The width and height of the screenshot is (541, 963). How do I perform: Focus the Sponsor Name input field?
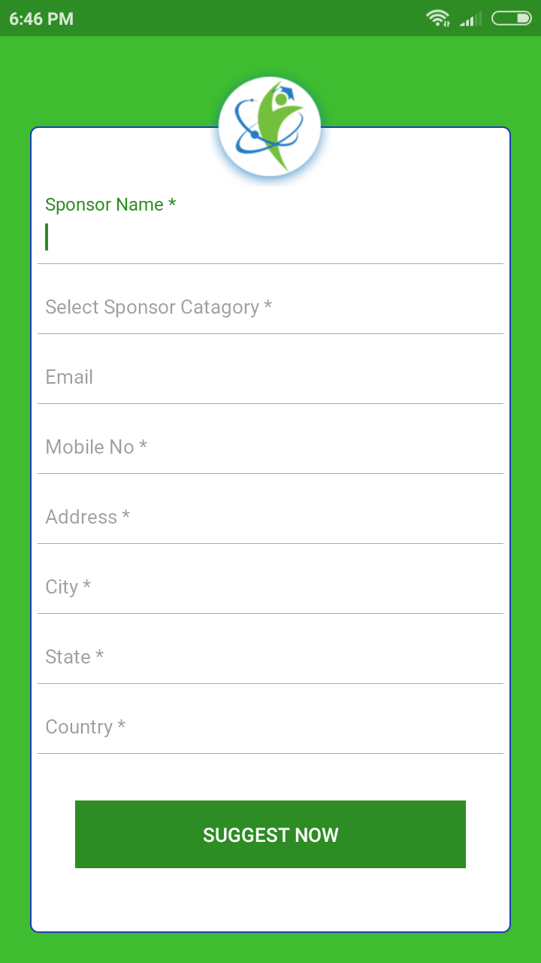tap(270, 238)
